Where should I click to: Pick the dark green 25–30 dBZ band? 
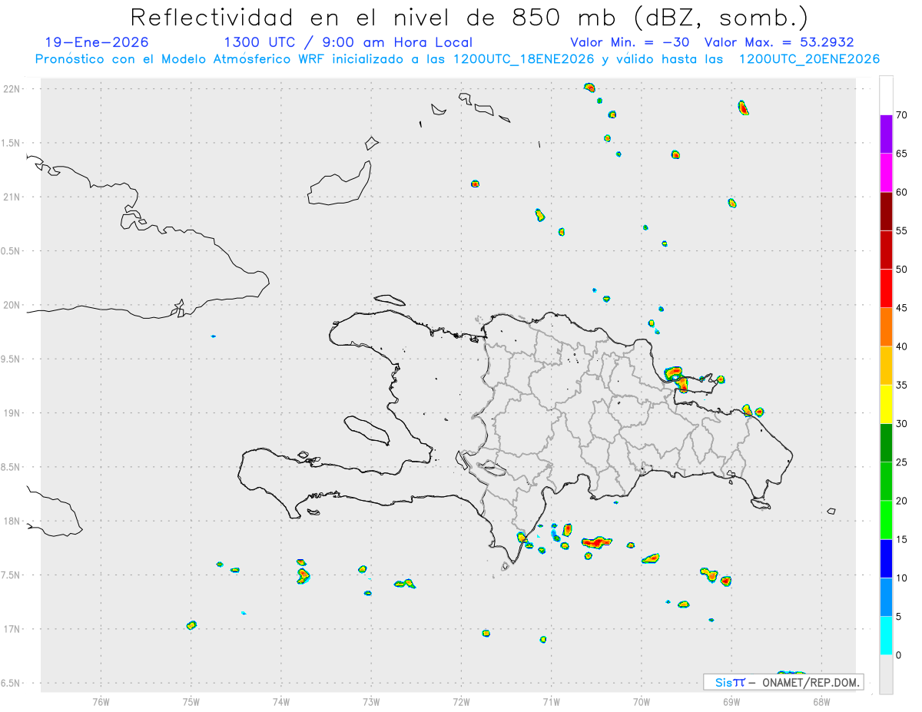pyautogui.click(x=886, y=442)
